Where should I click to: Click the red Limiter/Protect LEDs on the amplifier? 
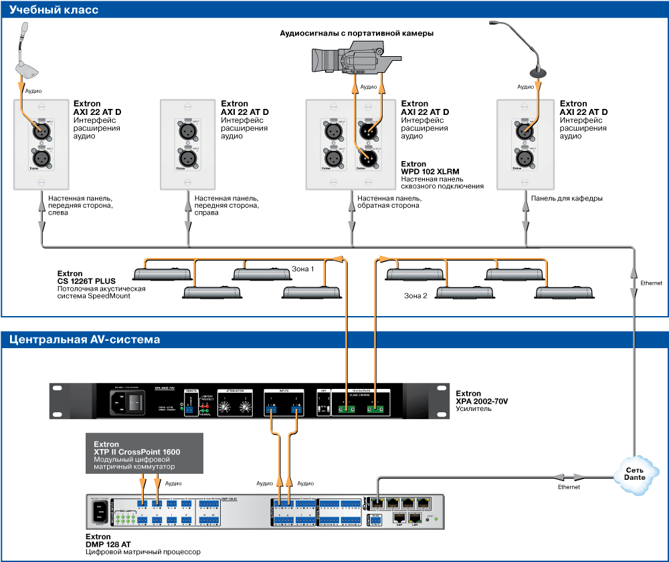pos(205,406)
